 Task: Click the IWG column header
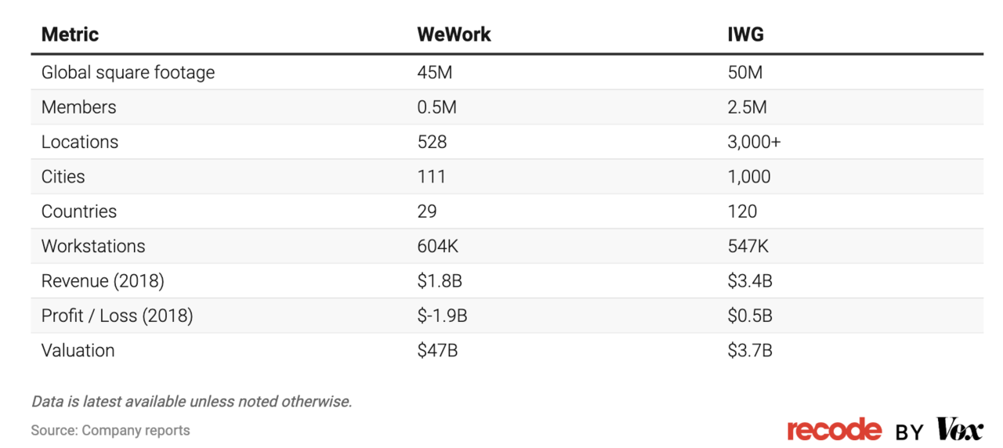tap(746, 34)
